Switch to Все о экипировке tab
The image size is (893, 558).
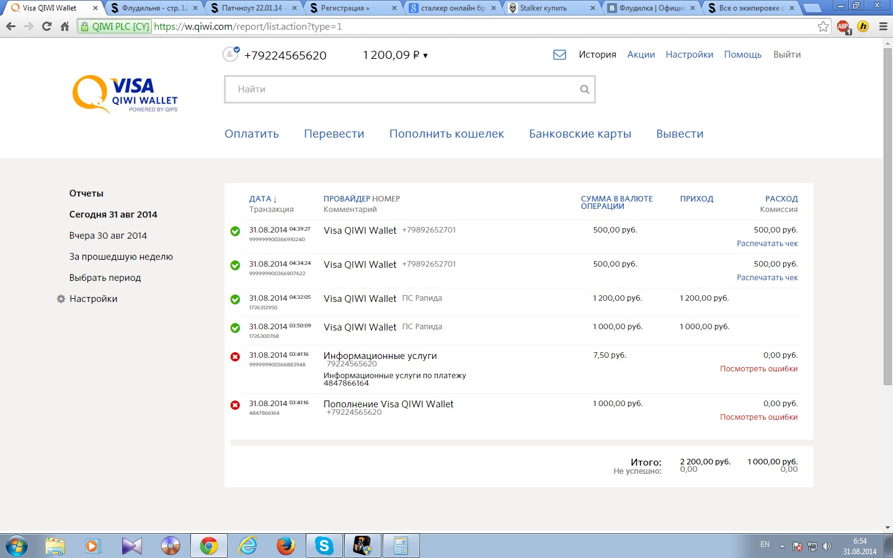pyautogui.click(x=752, y=8)
